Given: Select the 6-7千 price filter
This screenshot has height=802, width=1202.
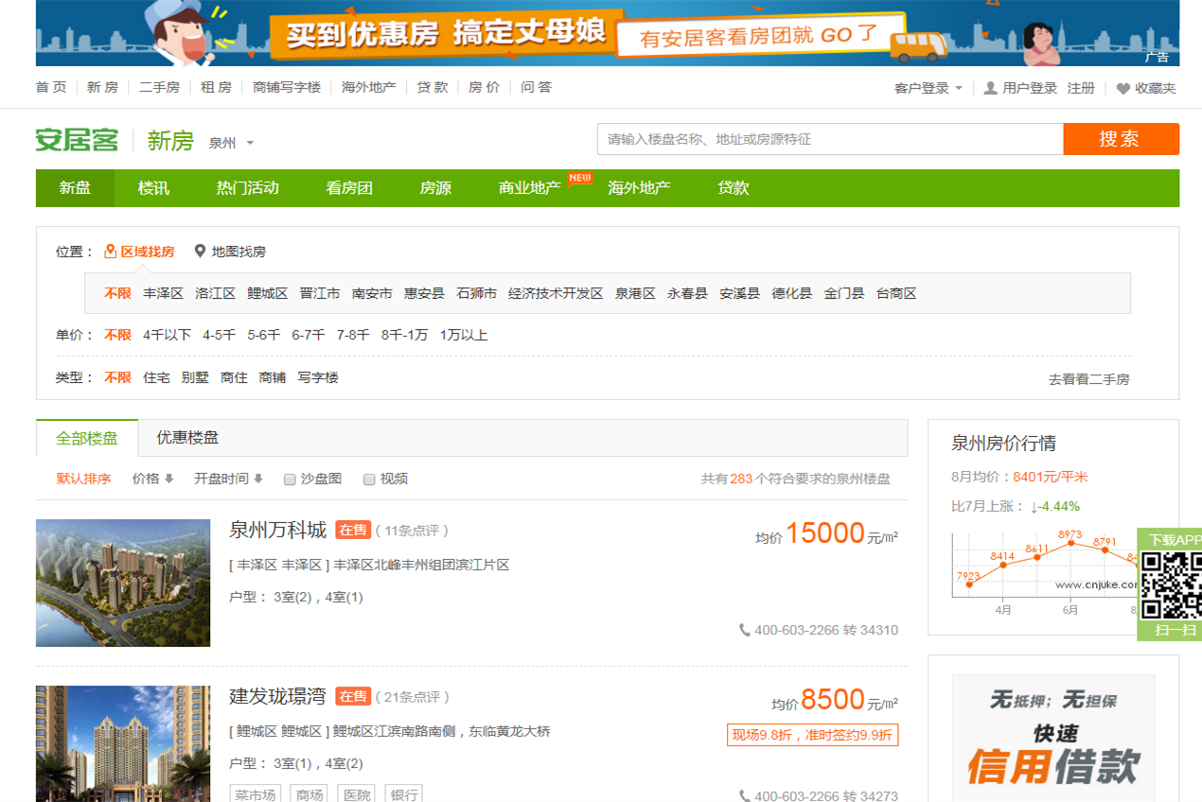Looking at the screenshot, I should click(309, 335).
